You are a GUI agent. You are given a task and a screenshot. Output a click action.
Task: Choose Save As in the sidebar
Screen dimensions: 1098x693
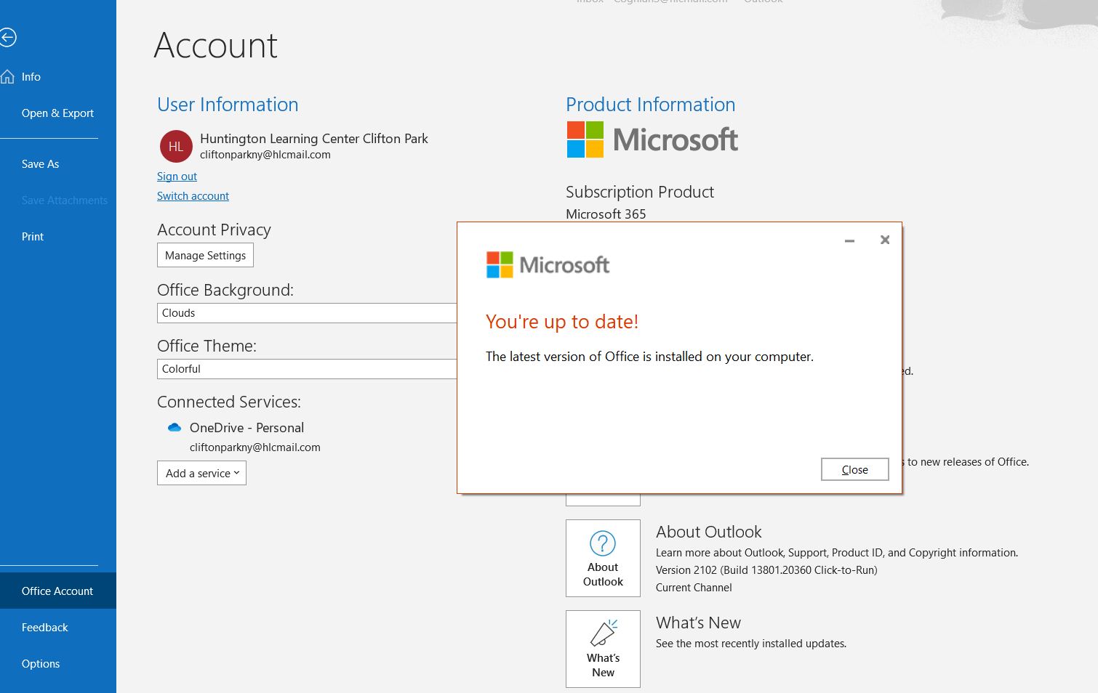pos(58,164)
